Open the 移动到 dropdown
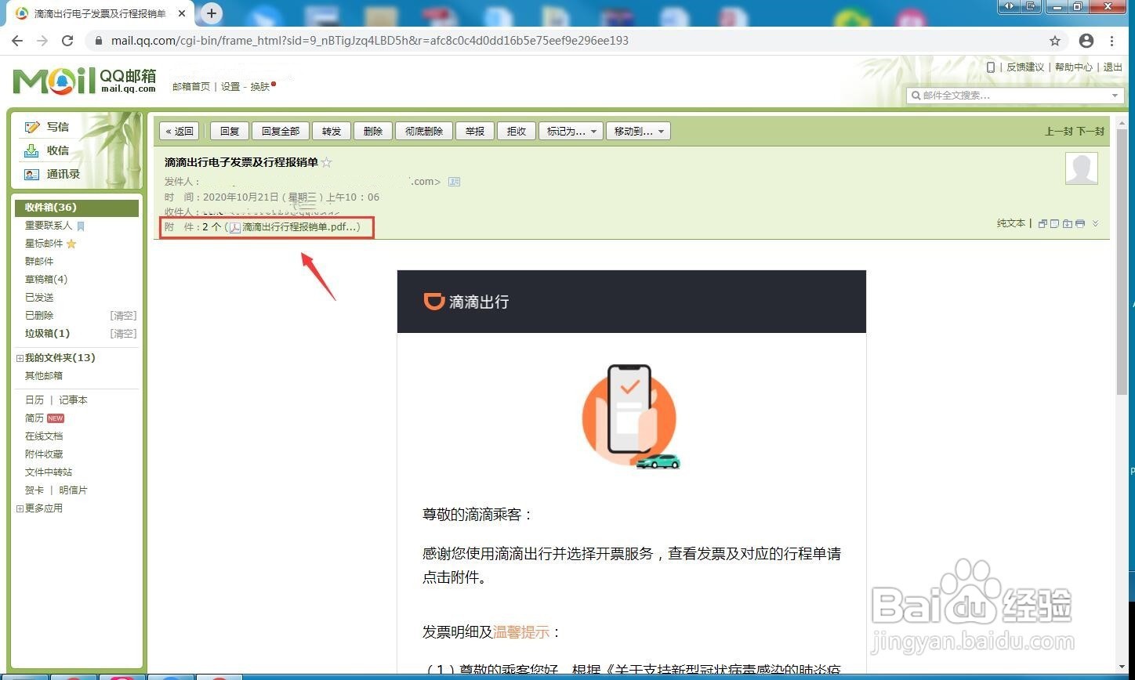Viewport: 1135px width, 680px height. click(x=637, y=132)
